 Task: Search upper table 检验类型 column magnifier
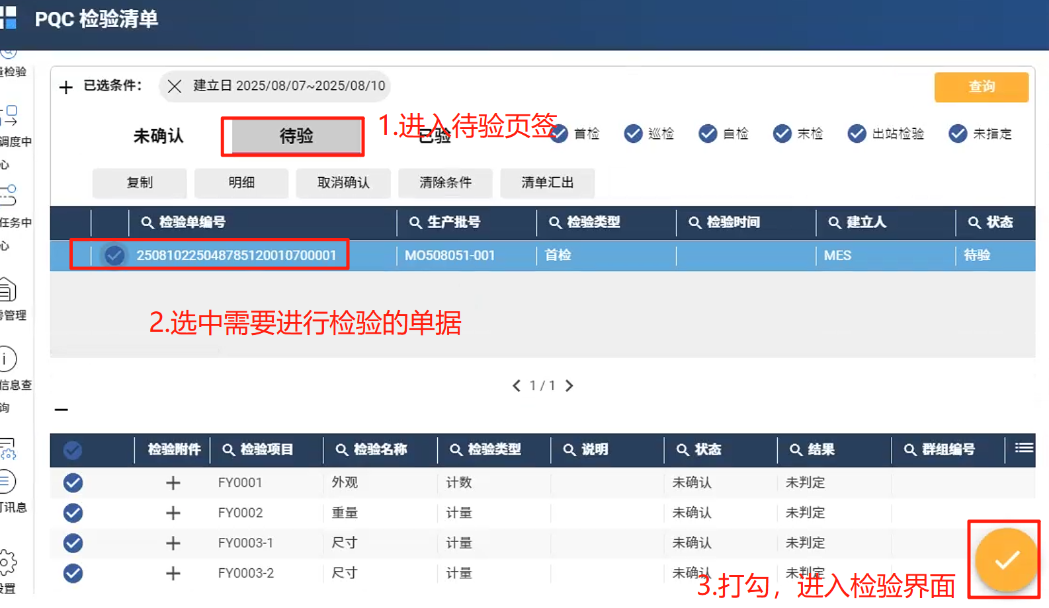pyautogui.click(x=556, y=223)
